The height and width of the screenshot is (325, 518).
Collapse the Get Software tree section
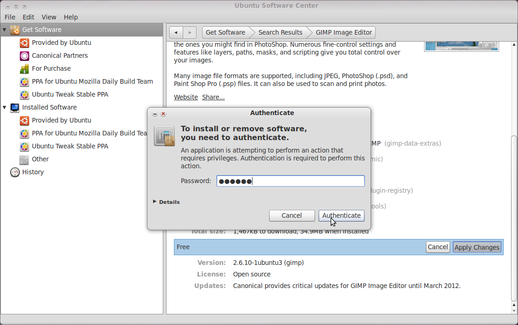pos(4,30)
